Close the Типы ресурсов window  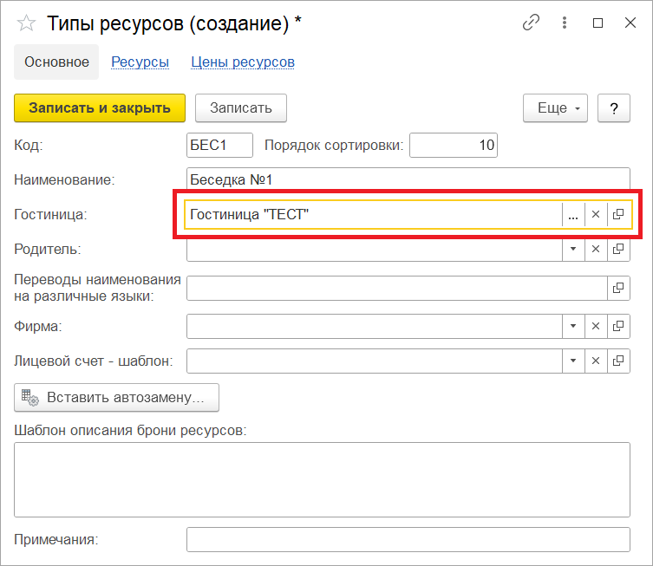(630, 23)
